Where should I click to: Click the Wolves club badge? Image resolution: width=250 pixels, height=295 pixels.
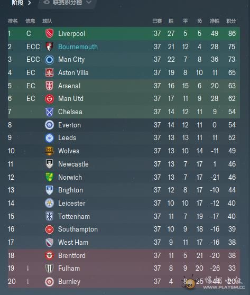coord(49,151)
